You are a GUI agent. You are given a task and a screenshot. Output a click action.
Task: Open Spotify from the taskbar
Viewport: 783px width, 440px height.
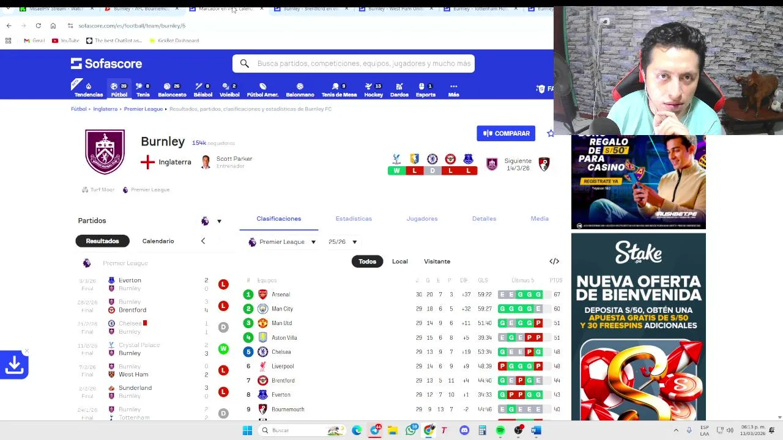pos(500,430)
